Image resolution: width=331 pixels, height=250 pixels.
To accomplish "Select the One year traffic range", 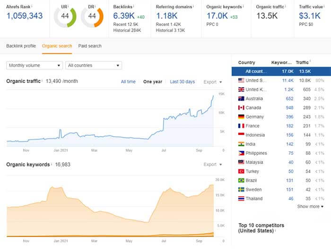I will pyautogui.click(x=153, y=82).
